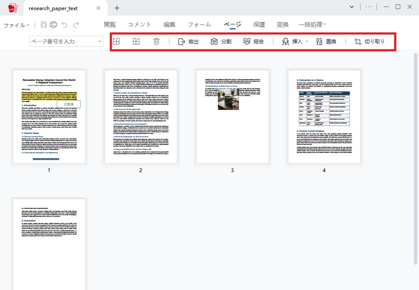Switch to the 編集 tab
The height and width of the screenshot is (290, 419).
click(169, 25)
